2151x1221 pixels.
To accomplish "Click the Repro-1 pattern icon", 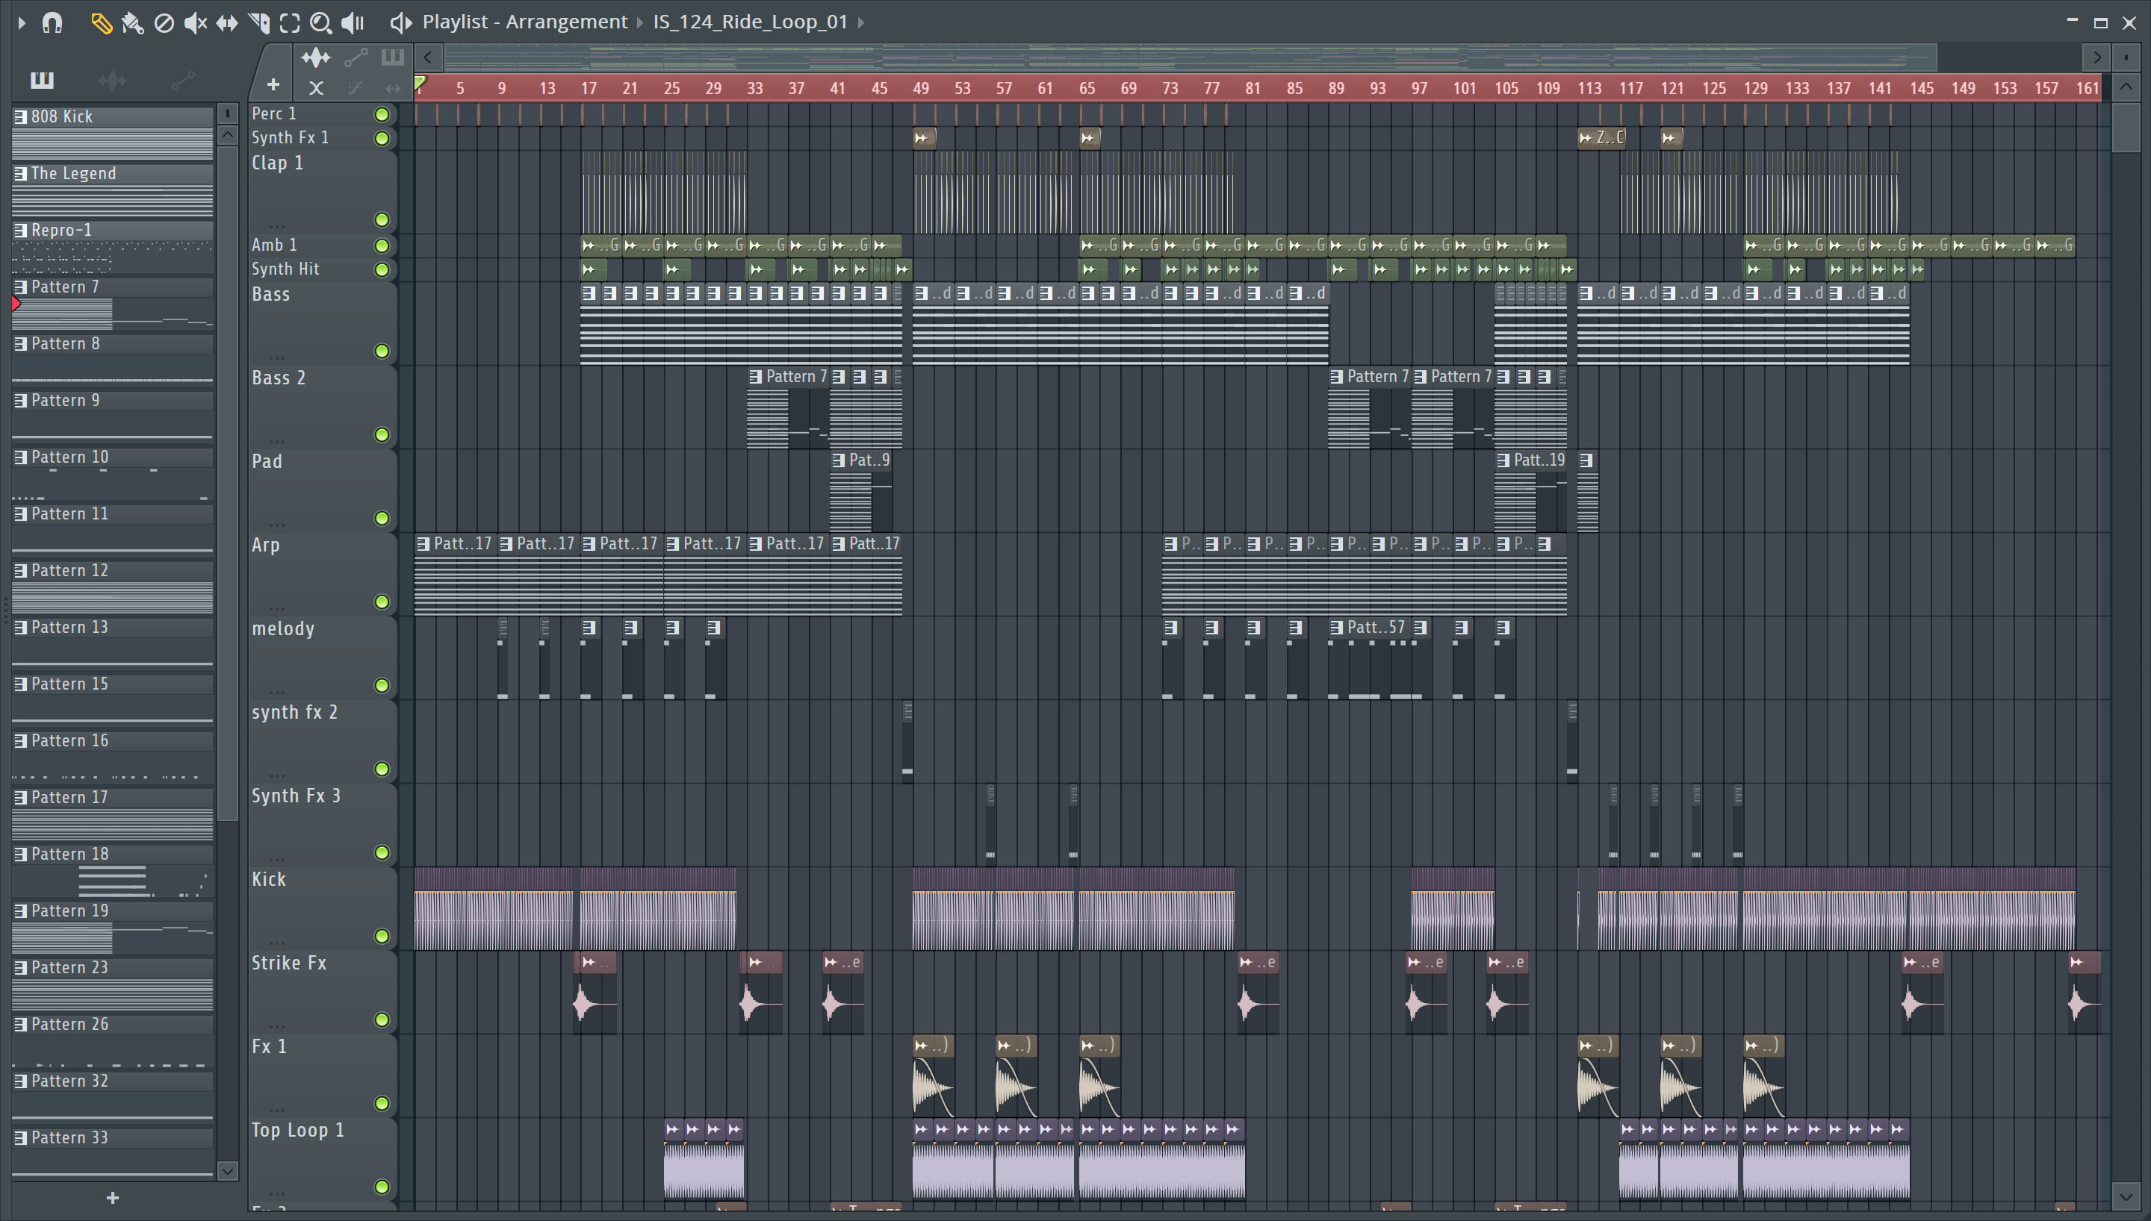I will point(20,230).
